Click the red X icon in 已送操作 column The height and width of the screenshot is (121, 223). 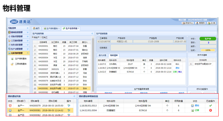coord(210,110)
